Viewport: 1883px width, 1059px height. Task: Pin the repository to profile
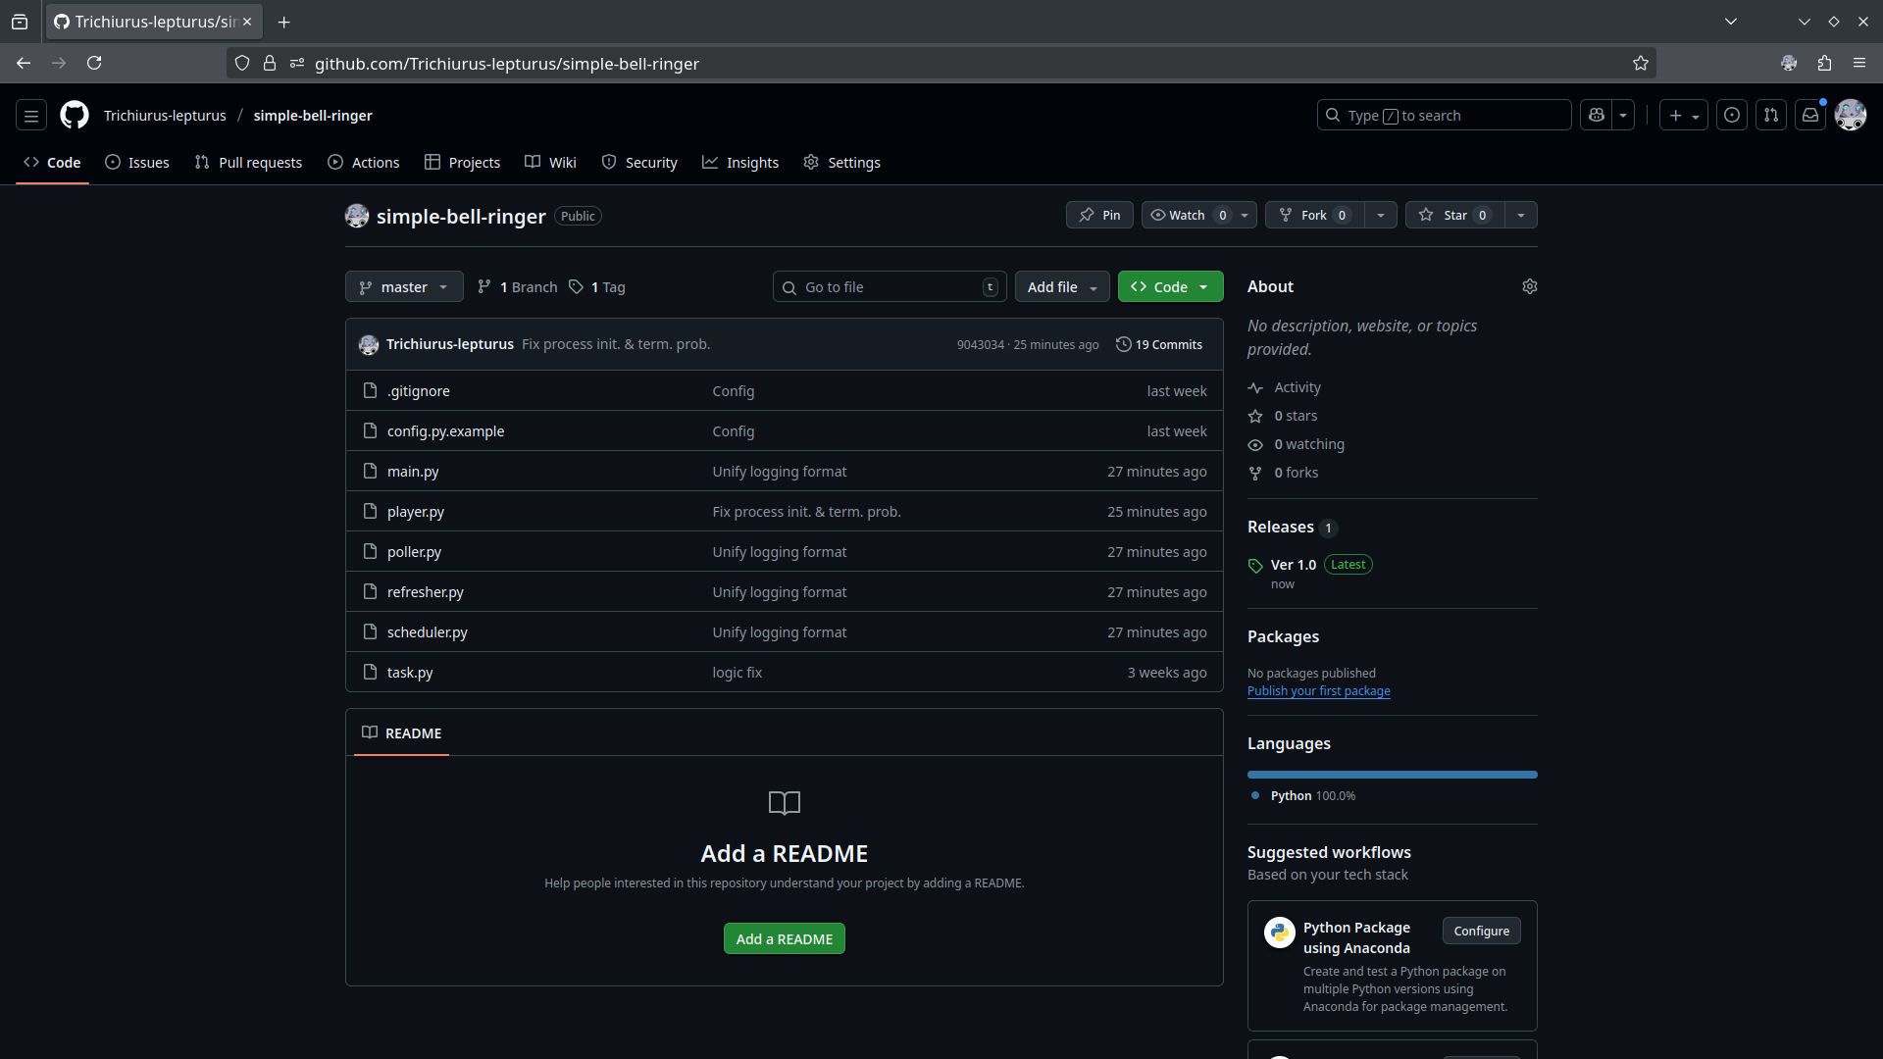click(x=1099, y=215)
